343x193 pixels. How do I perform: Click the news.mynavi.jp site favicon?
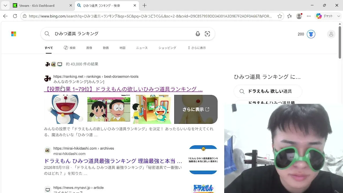point(48,190)
